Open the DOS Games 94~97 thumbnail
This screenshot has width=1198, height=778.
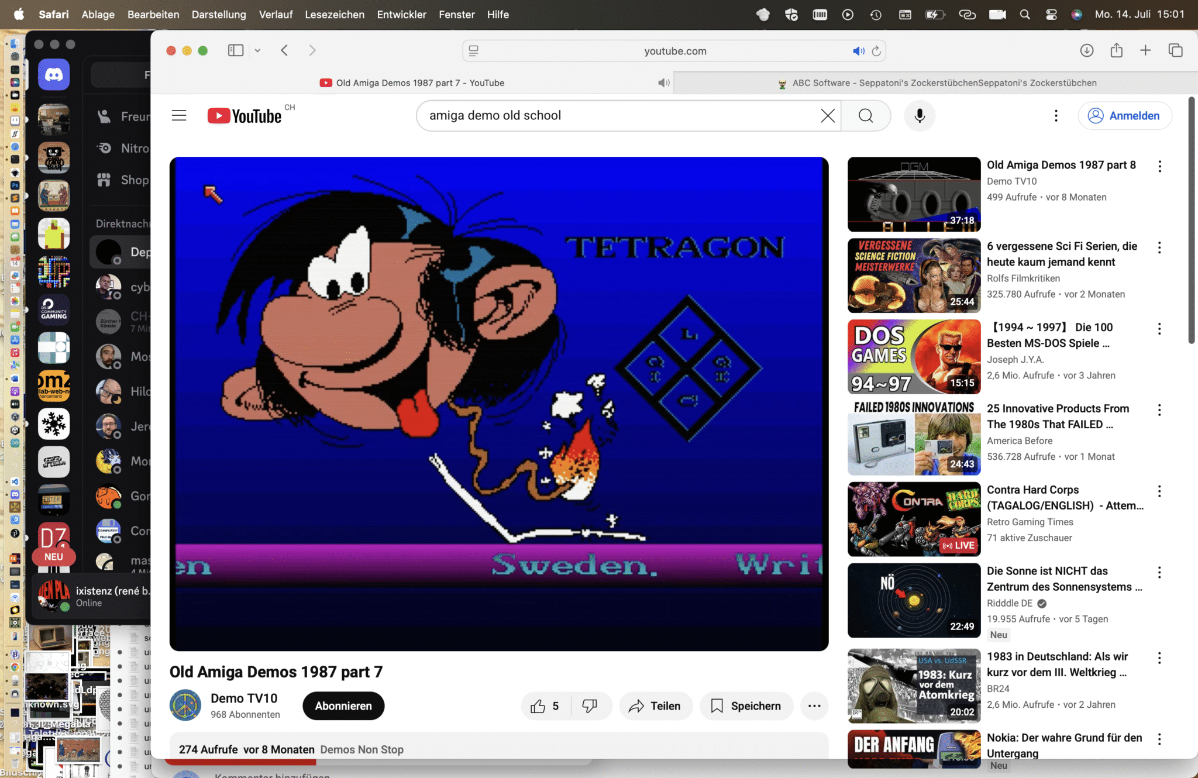point(914,357)
